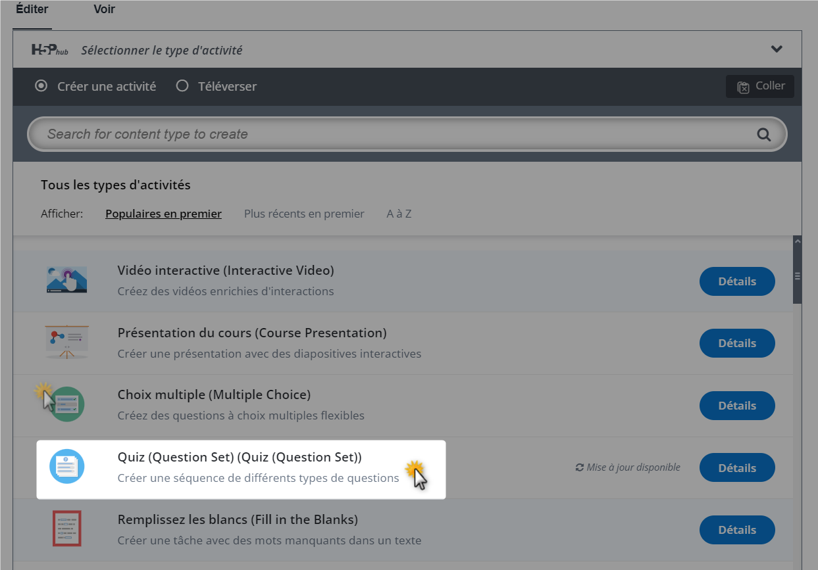The height and width of the screenshot is (570, 818).
Task: Click the search magnifier icon
Action: click(x=763, y=134)
